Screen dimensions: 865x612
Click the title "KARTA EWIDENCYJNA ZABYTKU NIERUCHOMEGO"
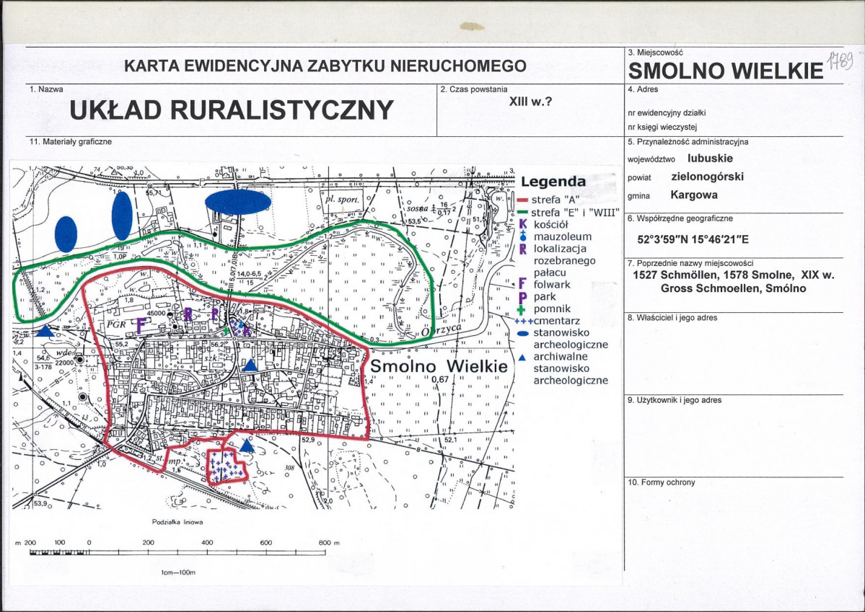pos(325,66)
